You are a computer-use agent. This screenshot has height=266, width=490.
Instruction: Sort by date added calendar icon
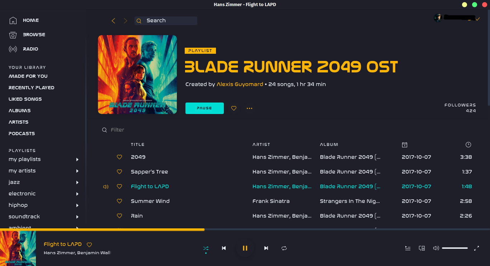tap(405, 145)
